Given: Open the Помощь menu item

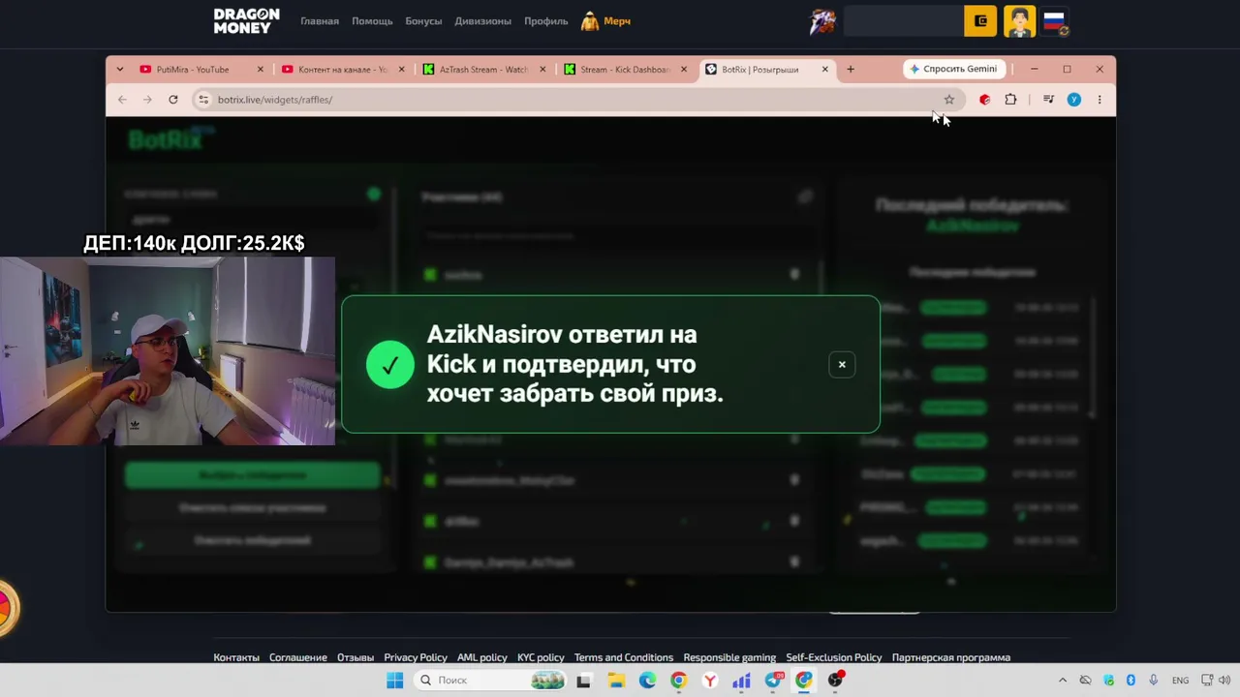Looking at the screenshot, I should 372,21.
